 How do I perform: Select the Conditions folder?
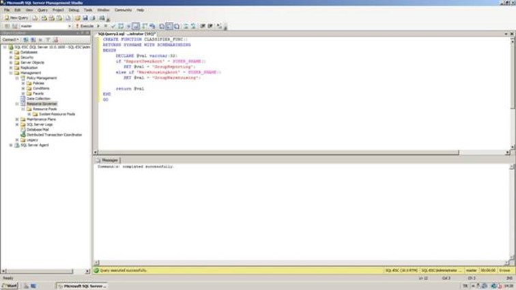(x=41, y=88)
